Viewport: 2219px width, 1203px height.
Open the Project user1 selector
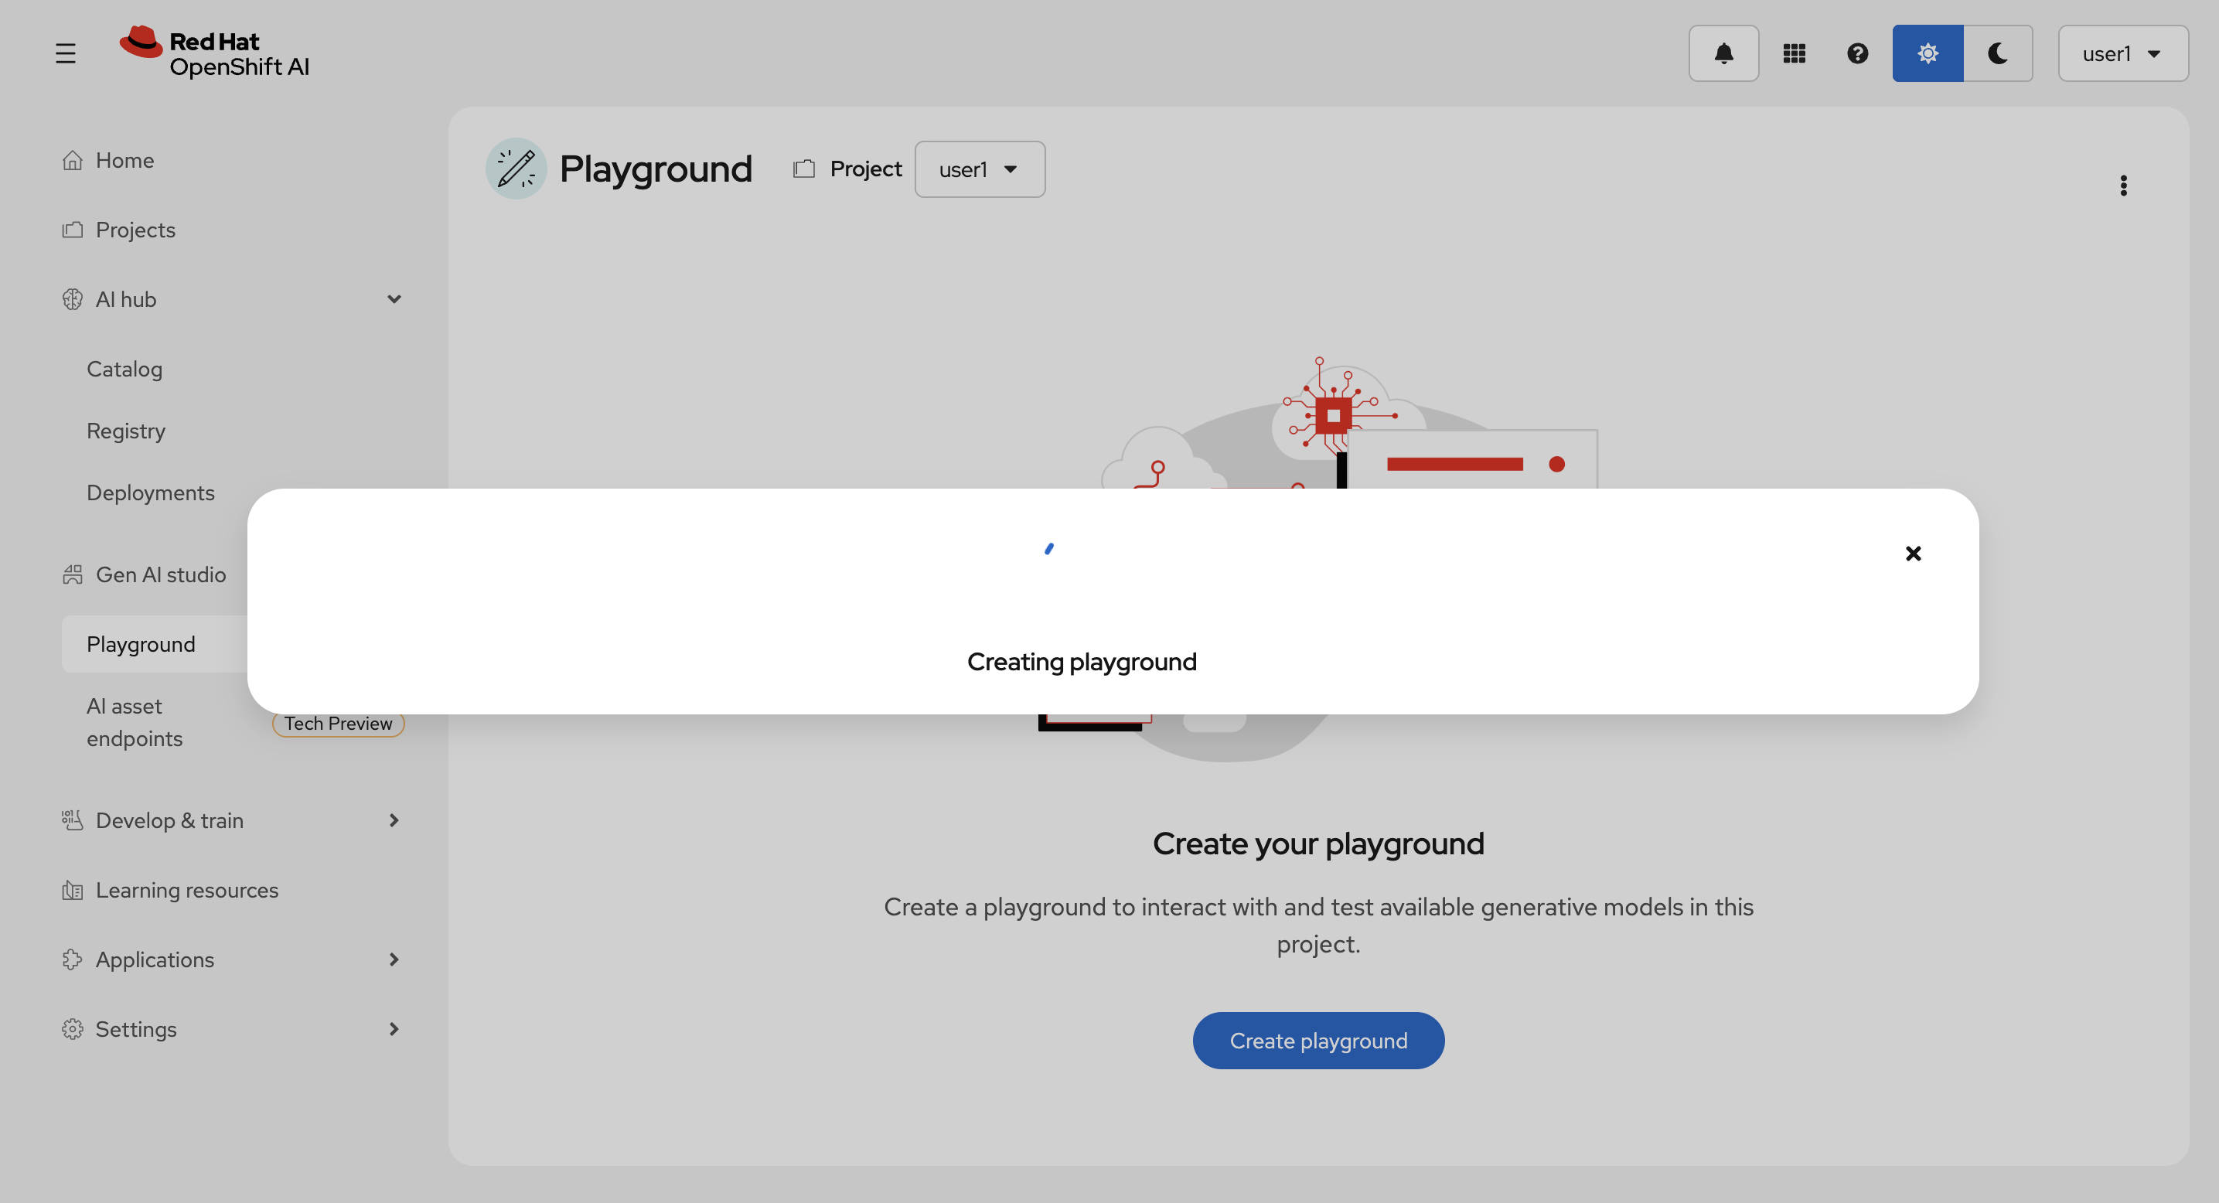[979, 169]
